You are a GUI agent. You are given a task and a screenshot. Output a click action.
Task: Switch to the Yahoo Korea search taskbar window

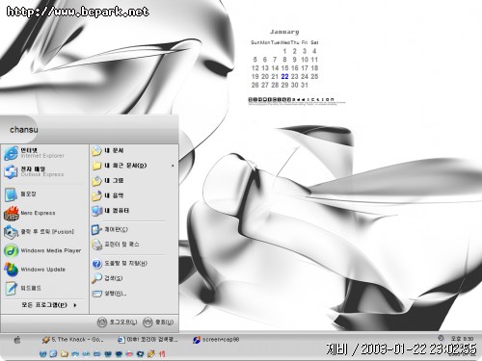pos(147,340)
